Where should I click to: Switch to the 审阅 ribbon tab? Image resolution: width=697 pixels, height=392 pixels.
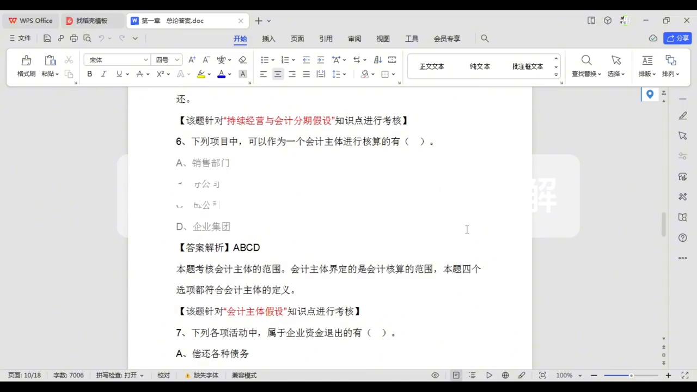354,38
